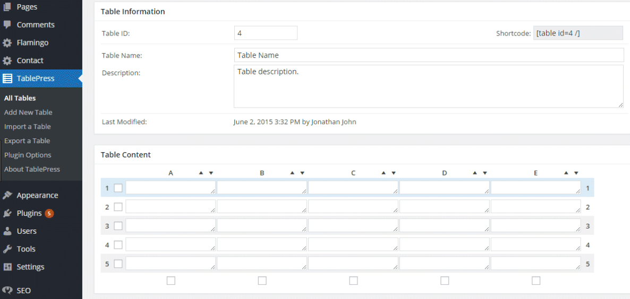
Task: Click the SEO icon in sidebar
Action: click(7, 291)
